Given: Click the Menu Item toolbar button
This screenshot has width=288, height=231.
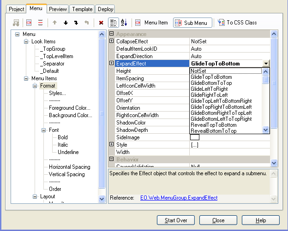Looking at the screenshot, I should pos(151,23).
